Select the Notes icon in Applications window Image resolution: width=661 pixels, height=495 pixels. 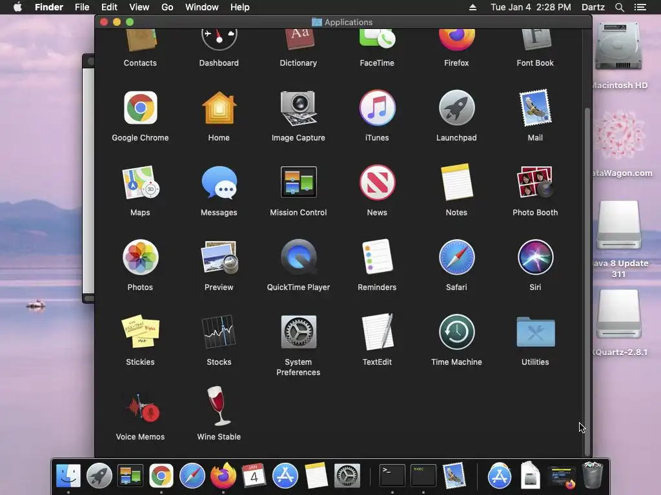tap(456, 182)
